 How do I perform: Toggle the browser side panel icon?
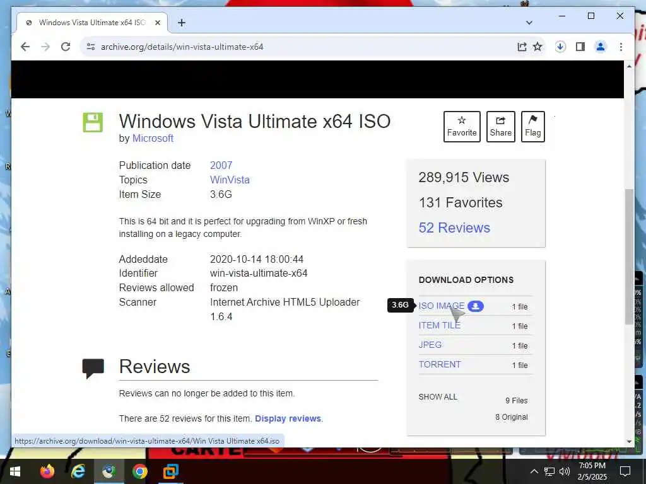(580, 47)
